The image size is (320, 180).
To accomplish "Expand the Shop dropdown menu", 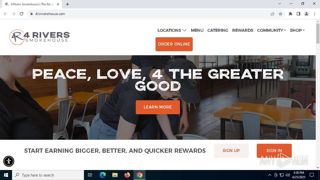I will (x=297, y=30).
